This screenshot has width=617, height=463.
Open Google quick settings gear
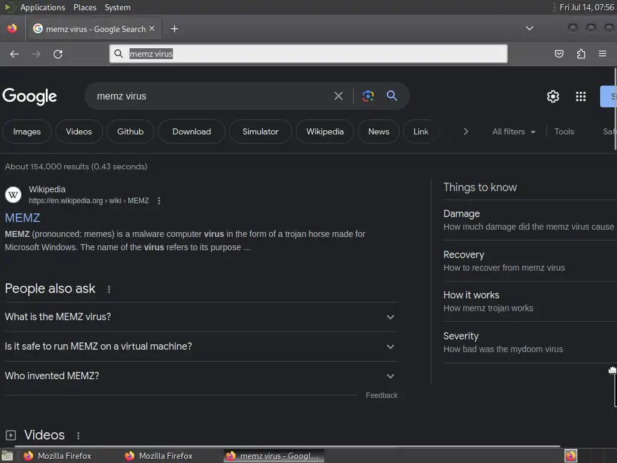pos(553,96)
